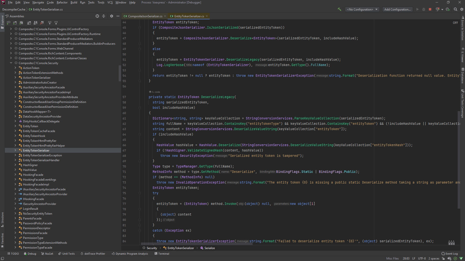Click the Add Configuration button

(x=397, y=9)
